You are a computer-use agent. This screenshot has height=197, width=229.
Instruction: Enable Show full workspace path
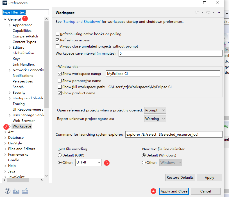point(60,87)
